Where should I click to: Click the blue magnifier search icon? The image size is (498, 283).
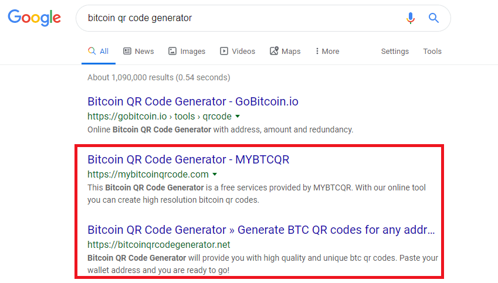(433, 18)
